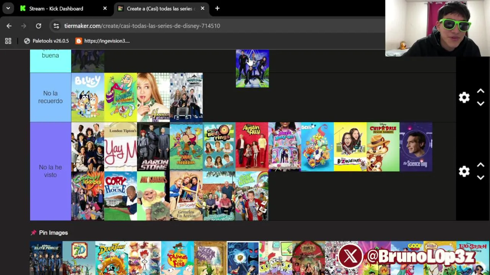Move "No la recuerdo" tier down
This screenshot has width=490, height=275.
(x=480, y=104)
